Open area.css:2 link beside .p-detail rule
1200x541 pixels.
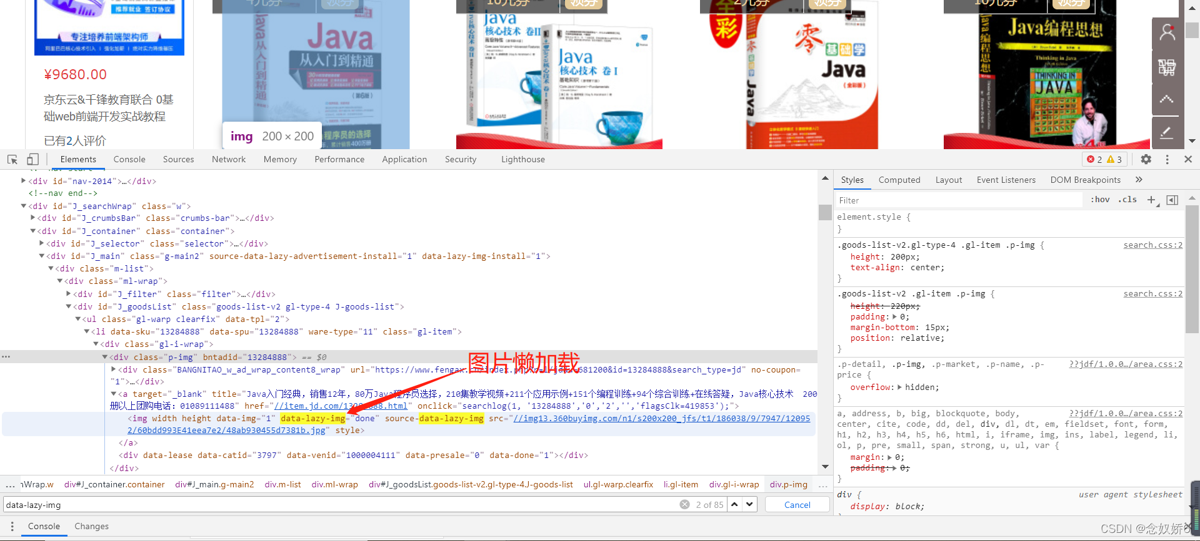(x=1126, y=364)
